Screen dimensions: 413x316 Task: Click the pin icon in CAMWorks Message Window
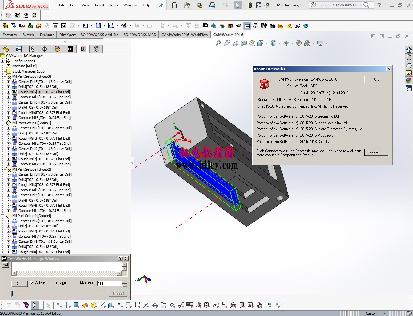click(5, 265)
